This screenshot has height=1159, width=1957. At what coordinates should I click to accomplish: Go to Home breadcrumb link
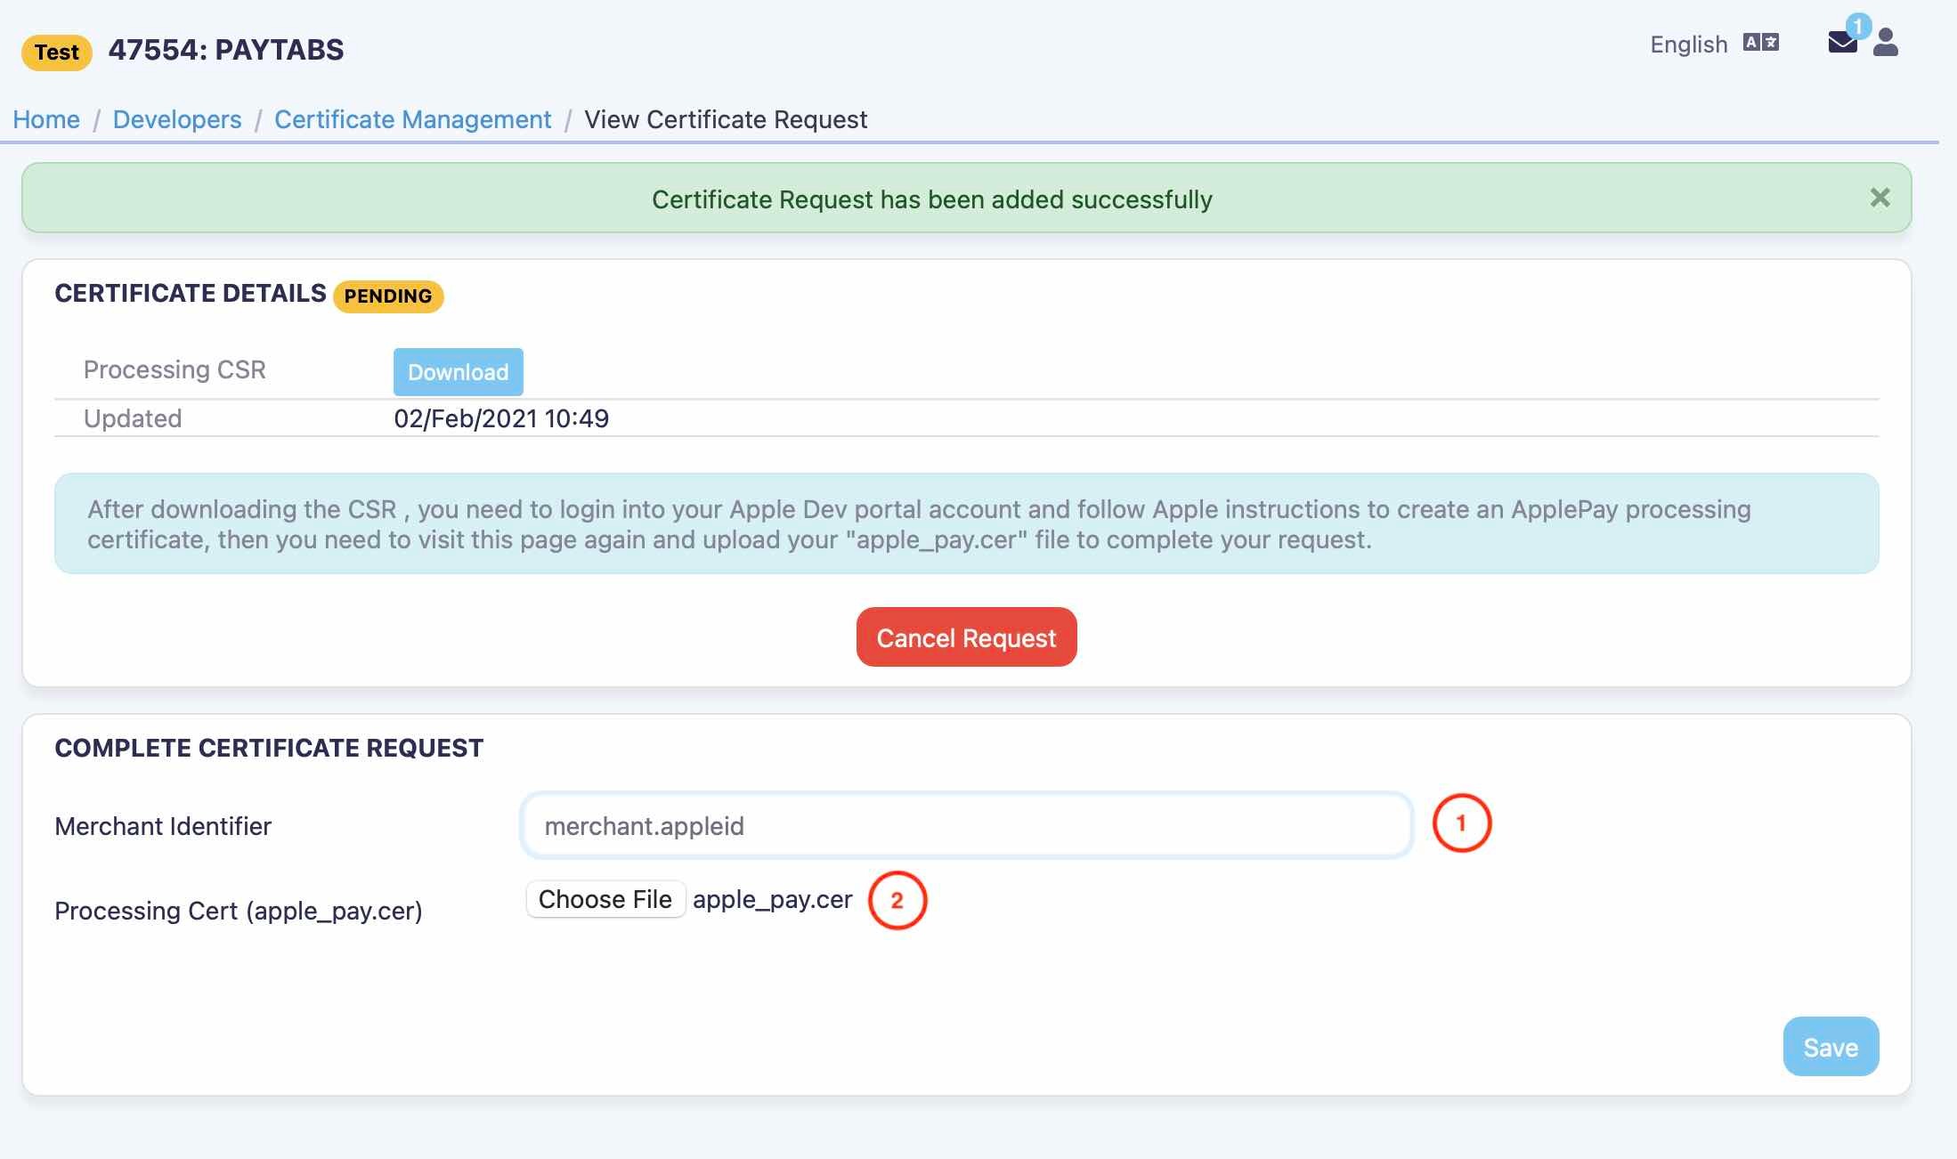point(46,119)
